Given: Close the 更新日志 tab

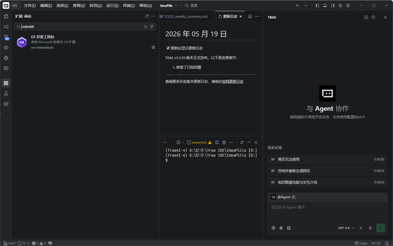Looking at the screenshot, I should click(241, 16).
